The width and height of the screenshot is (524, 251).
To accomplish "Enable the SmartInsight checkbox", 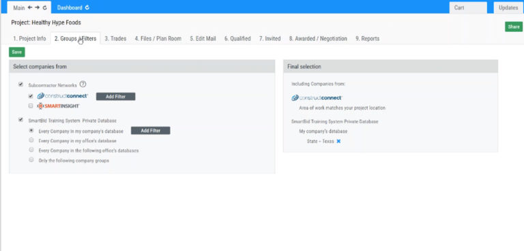I will [31, 106].
